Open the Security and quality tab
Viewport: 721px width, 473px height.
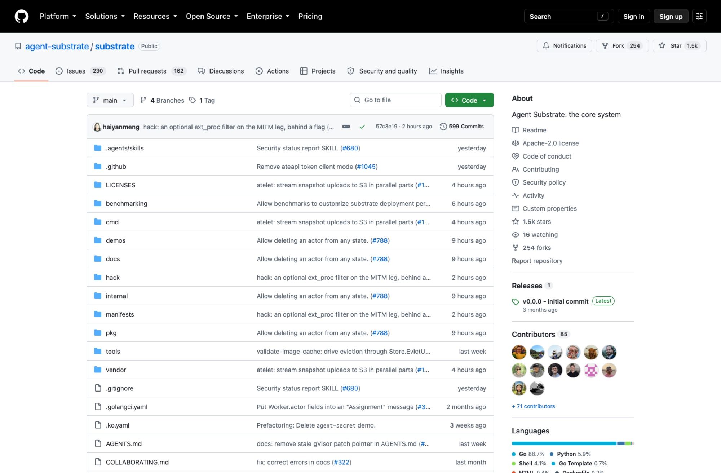[382, 71]
